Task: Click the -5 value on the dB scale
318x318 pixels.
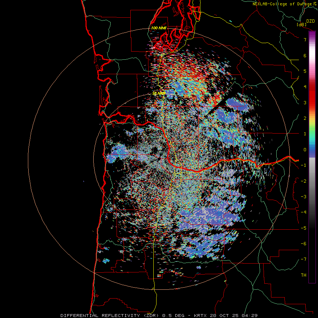Action: [304, 228]
